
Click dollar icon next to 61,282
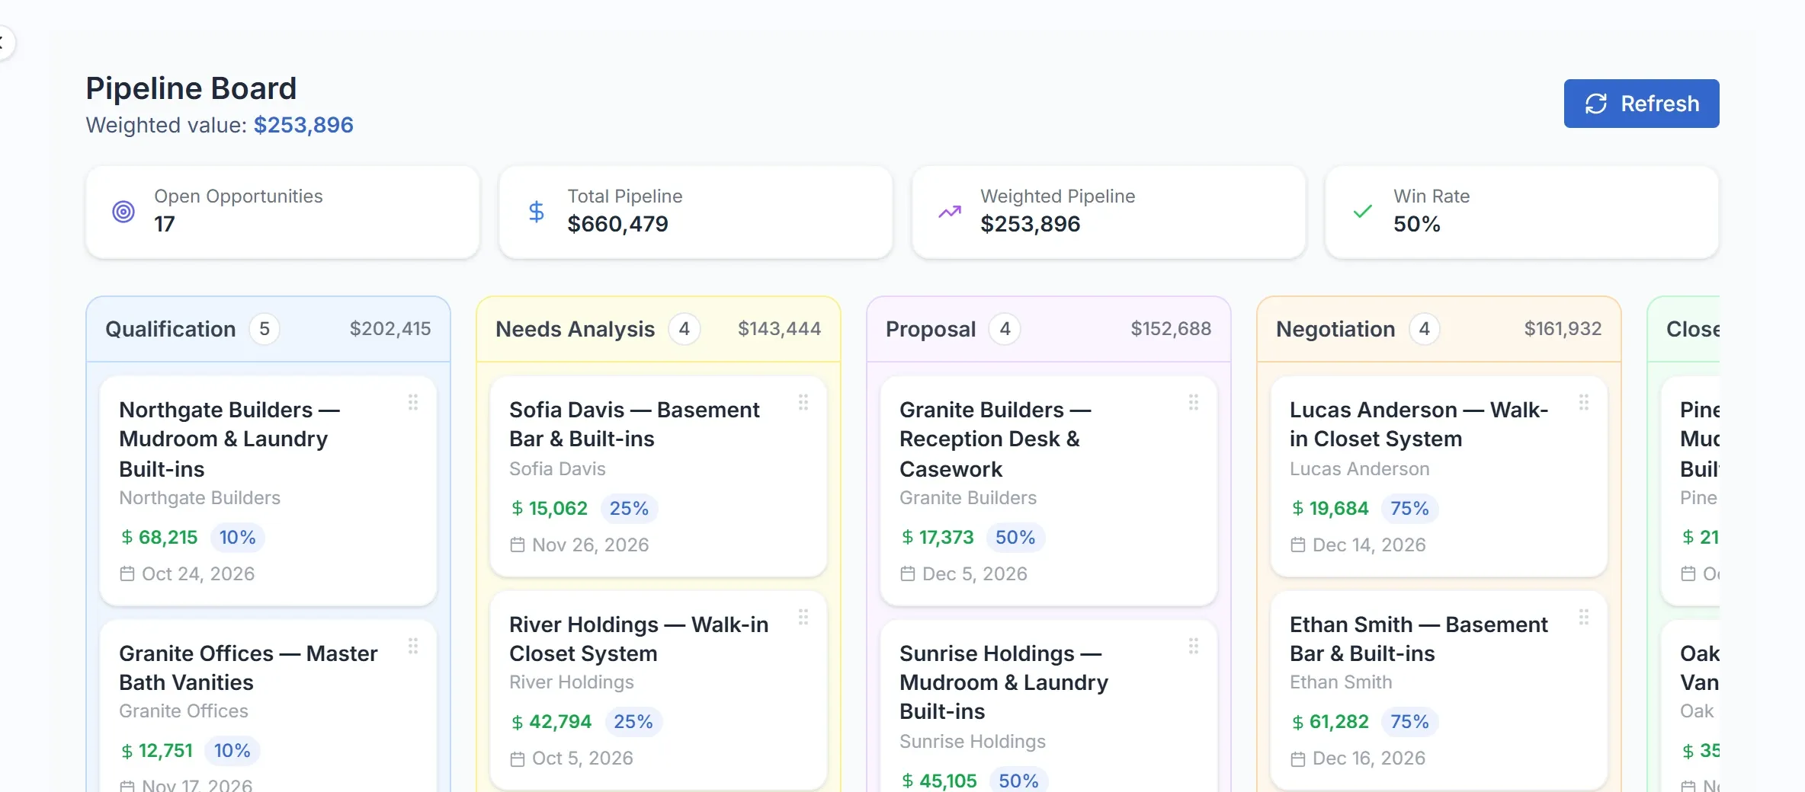[x=1298, y=722]
